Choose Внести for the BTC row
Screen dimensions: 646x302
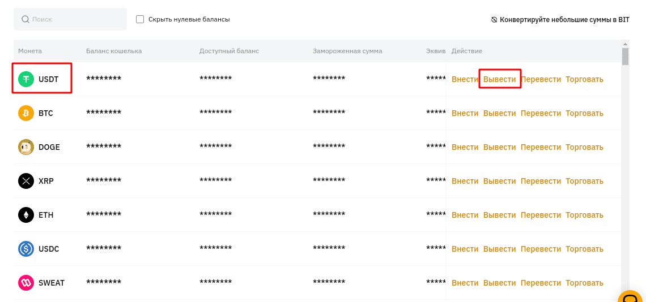tap(465, 113)
